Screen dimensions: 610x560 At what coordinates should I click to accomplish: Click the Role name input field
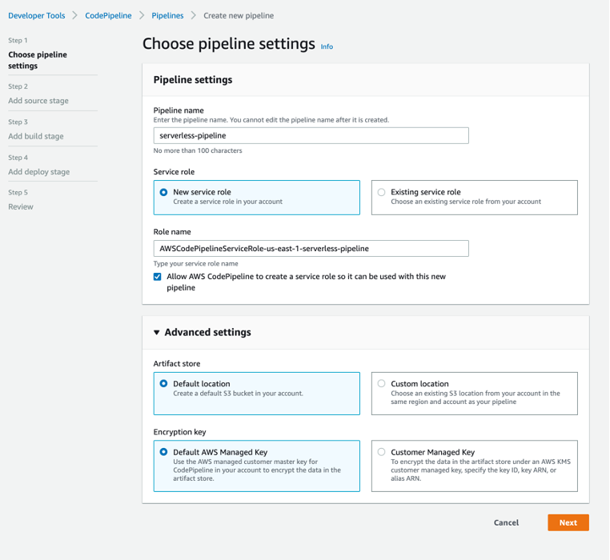click(311, 249)
